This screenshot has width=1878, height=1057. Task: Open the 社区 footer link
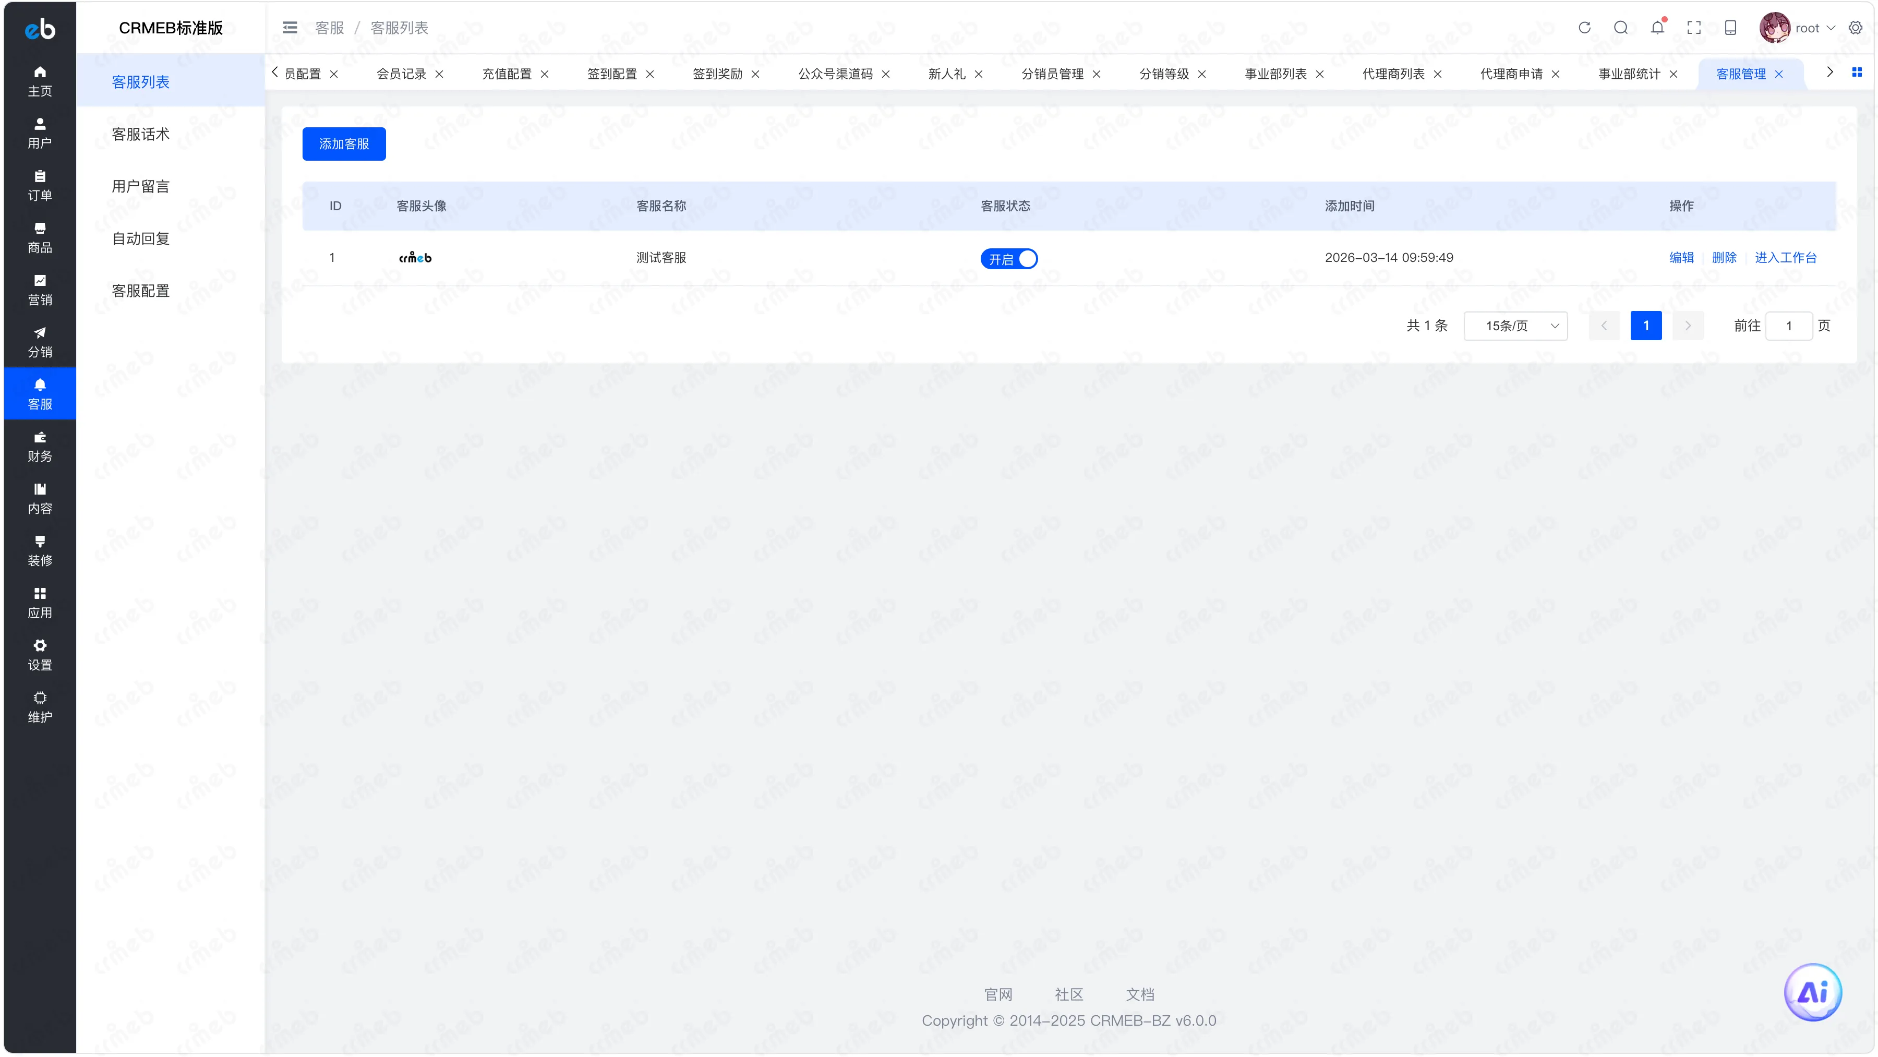[1069, 994]
